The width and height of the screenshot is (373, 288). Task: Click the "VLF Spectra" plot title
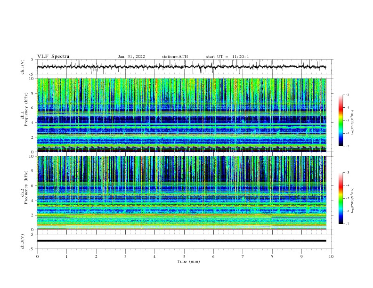point(53,56)
